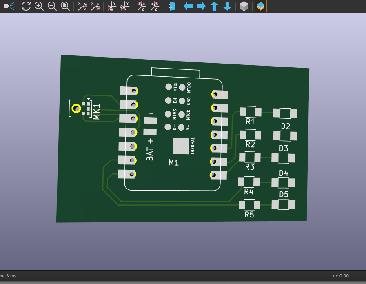Toggle orthographic projection cube icon
Viewport: 366px width, 284px height.
[x=244, y=6]
